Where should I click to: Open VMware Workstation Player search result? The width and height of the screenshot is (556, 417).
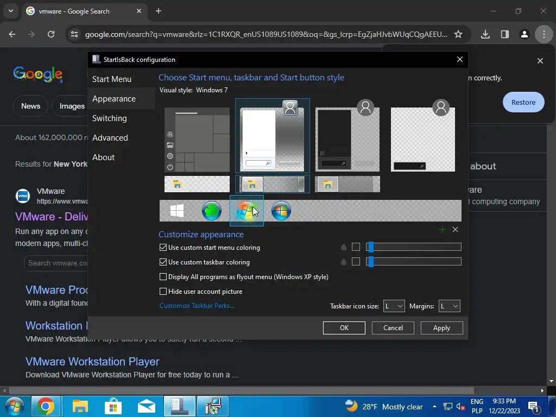click(x=92, y=361)
